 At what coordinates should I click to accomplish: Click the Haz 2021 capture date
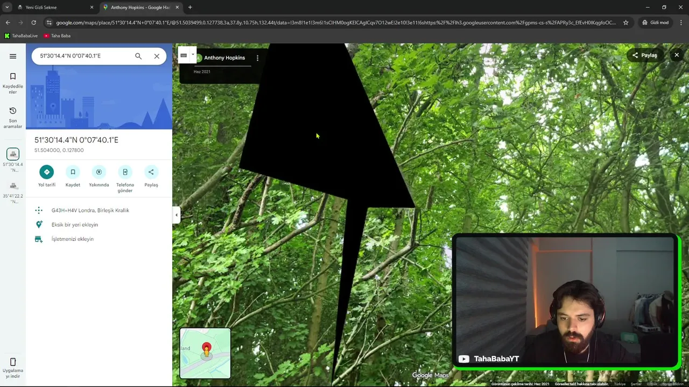pos(202,71)
